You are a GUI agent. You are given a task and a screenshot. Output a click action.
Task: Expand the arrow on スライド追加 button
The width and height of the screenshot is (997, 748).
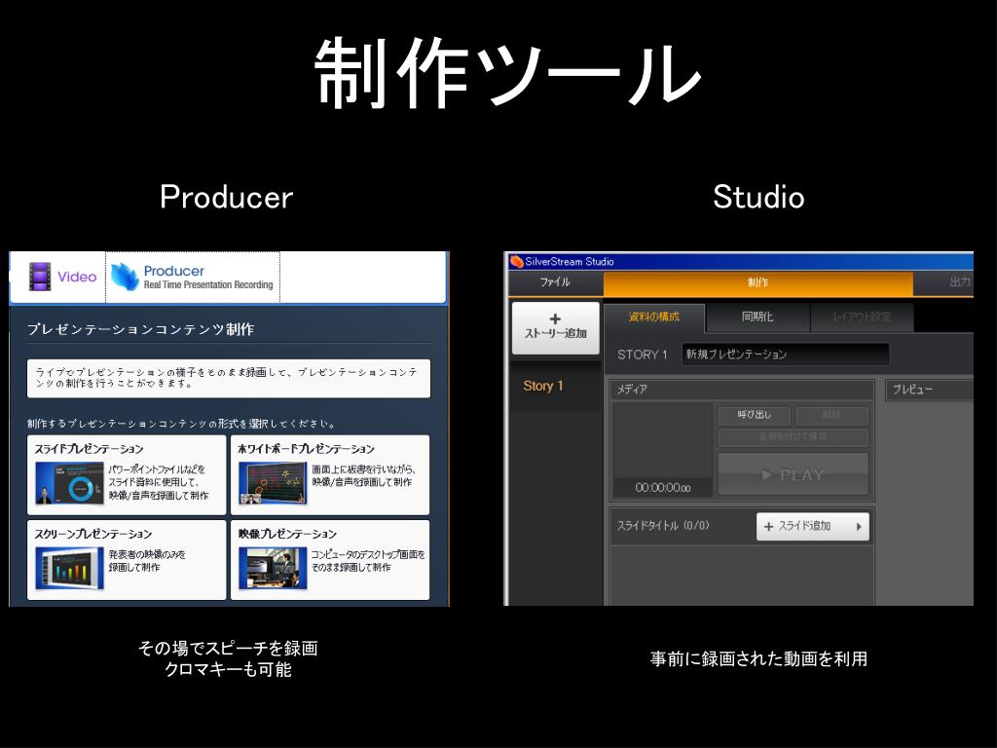tap(859, 527)
